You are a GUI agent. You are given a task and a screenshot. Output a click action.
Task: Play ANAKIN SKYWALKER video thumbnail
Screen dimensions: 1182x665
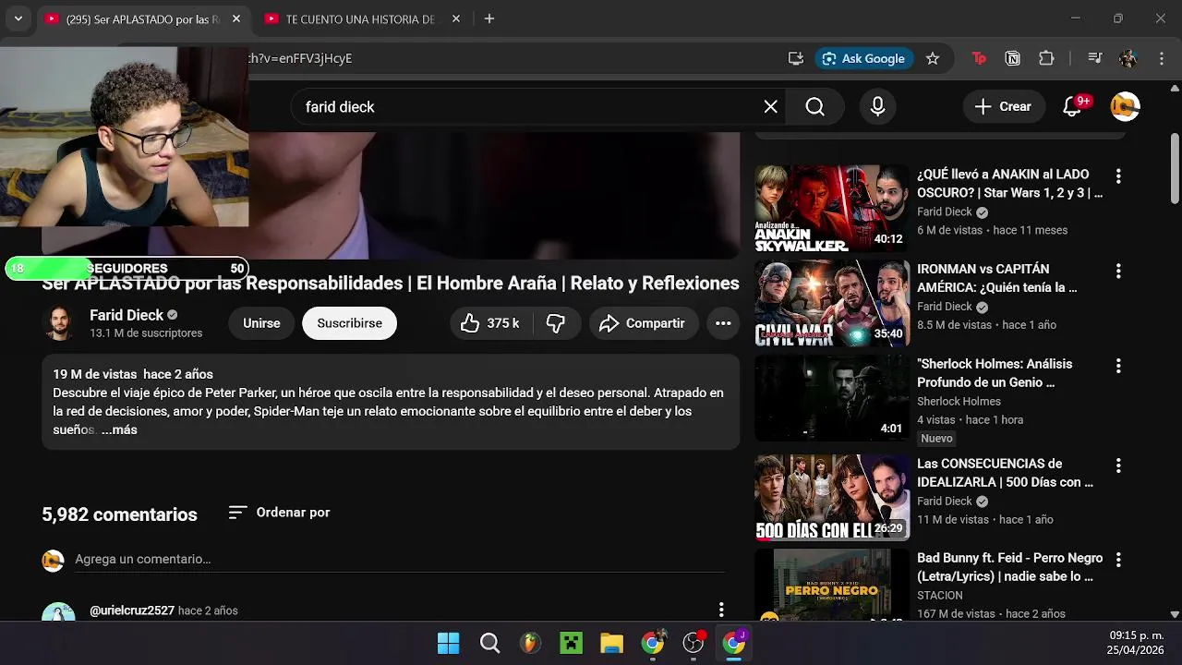point(832,208)
